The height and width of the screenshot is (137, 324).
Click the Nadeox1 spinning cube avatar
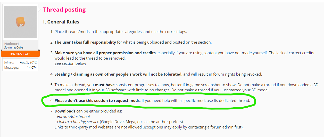coord(20,22)
